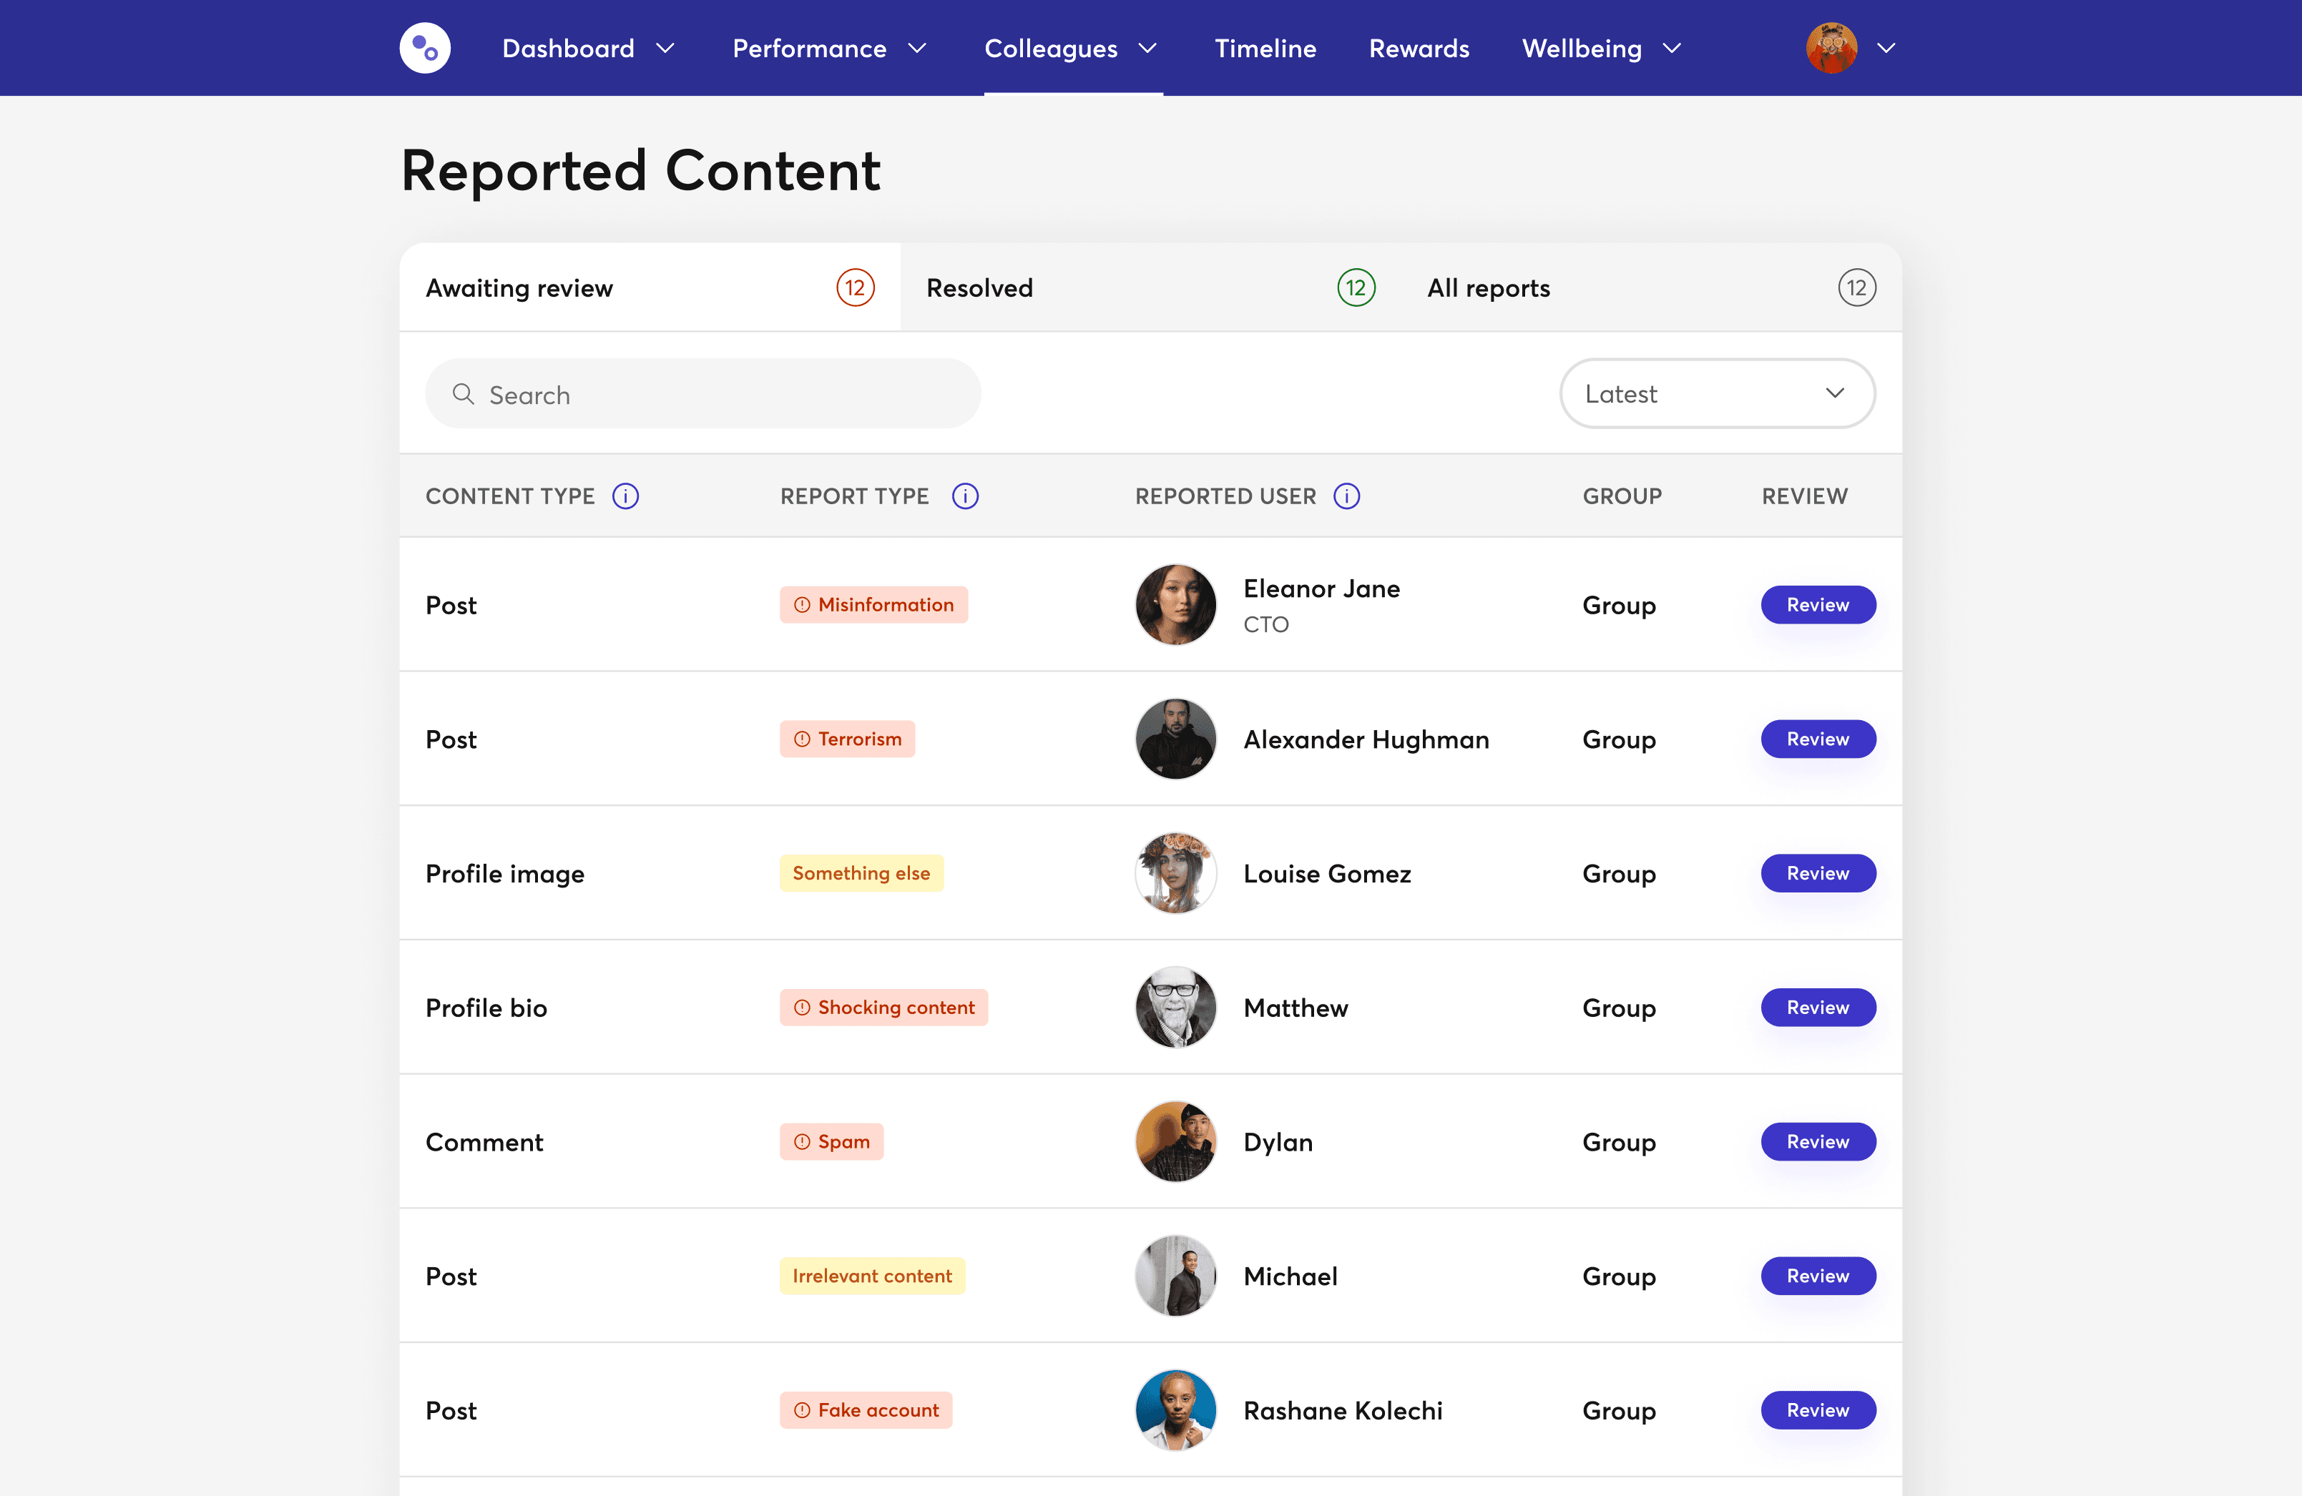This screenshot has width=2302, height=1496.
Task: Click the Content Type info icon
Action: (626, 496)
